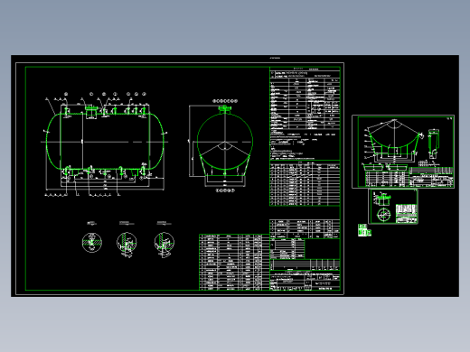Select the leftmost circular detail view
This screenshot has width=470, height=352.
(92, 242)
